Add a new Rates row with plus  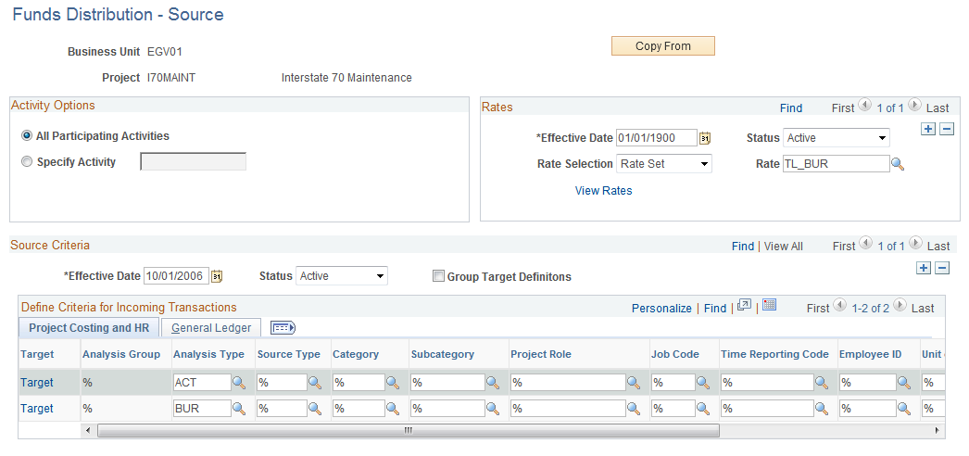[x=928, y=129]
